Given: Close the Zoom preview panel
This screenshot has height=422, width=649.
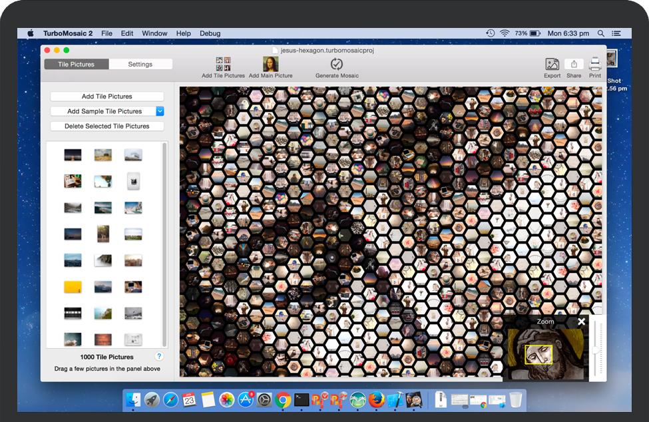Looking at the screenshot, I should pyautogui.click(x=581, y=322).
